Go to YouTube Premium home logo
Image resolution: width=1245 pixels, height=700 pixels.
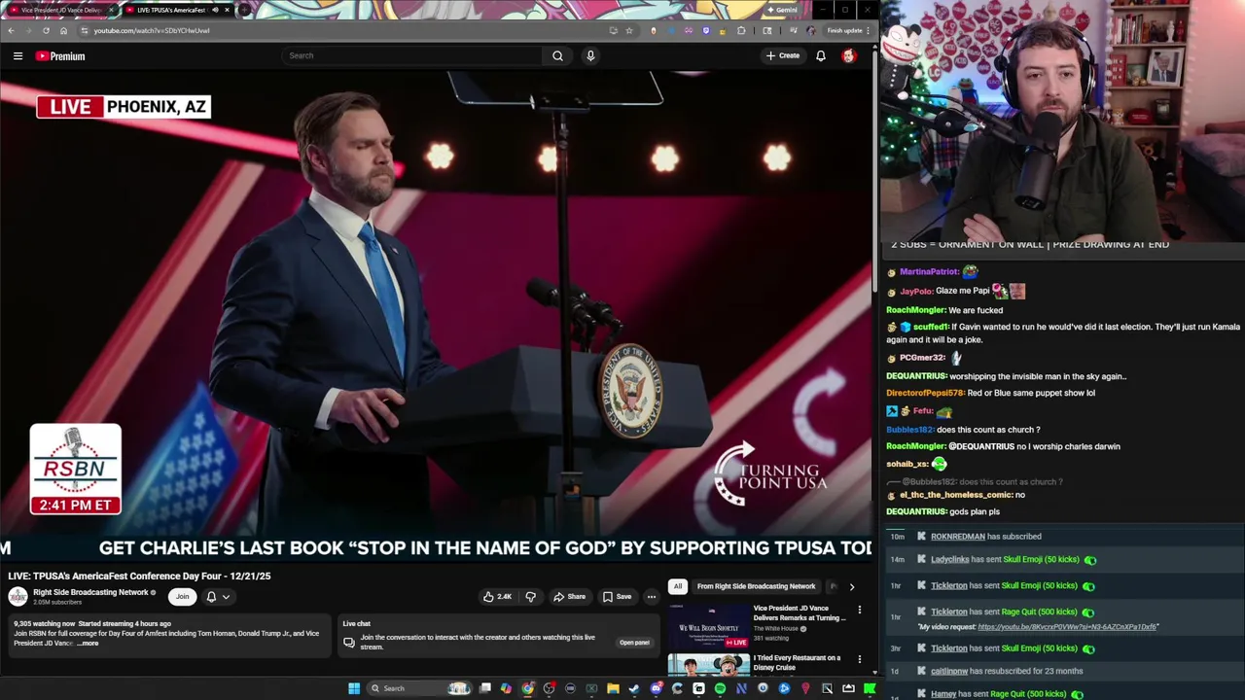pos(60,56)
